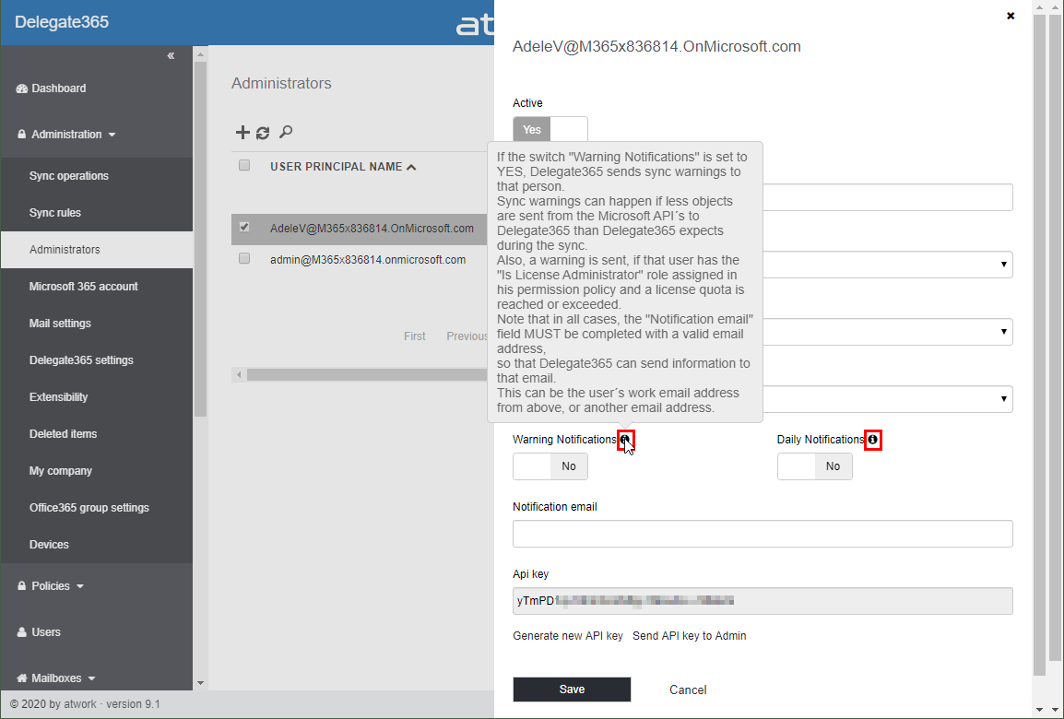Open Sync operations menu item
This screenshot has width=1064, height=719.
(97, 176)
